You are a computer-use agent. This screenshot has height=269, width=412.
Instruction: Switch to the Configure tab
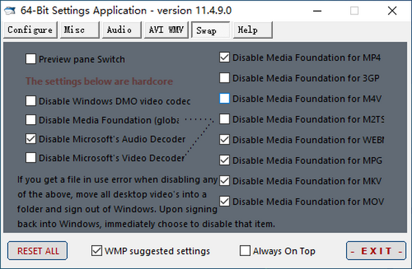click(x=30, y=30)
